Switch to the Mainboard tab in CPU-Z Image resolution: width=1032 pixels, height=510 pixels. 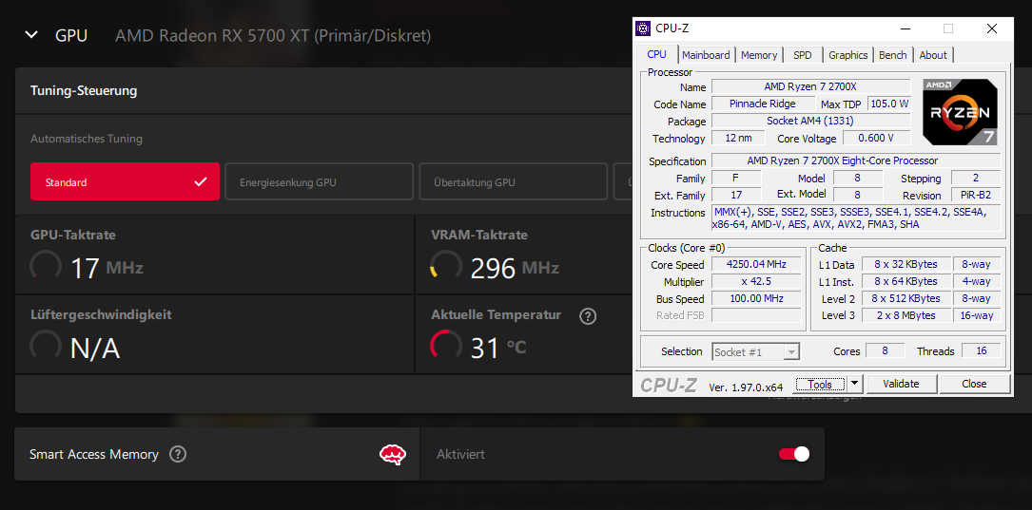pyautogui.click(x=706, y=55)
